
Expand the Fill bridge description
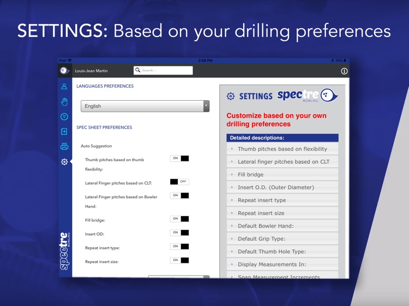pyautogui.click(x=282, y=174)
